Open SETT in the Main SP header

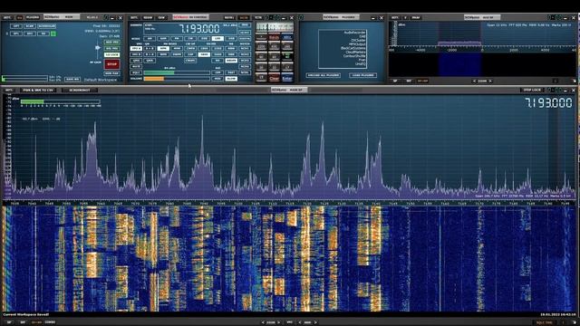click(8, 90)
